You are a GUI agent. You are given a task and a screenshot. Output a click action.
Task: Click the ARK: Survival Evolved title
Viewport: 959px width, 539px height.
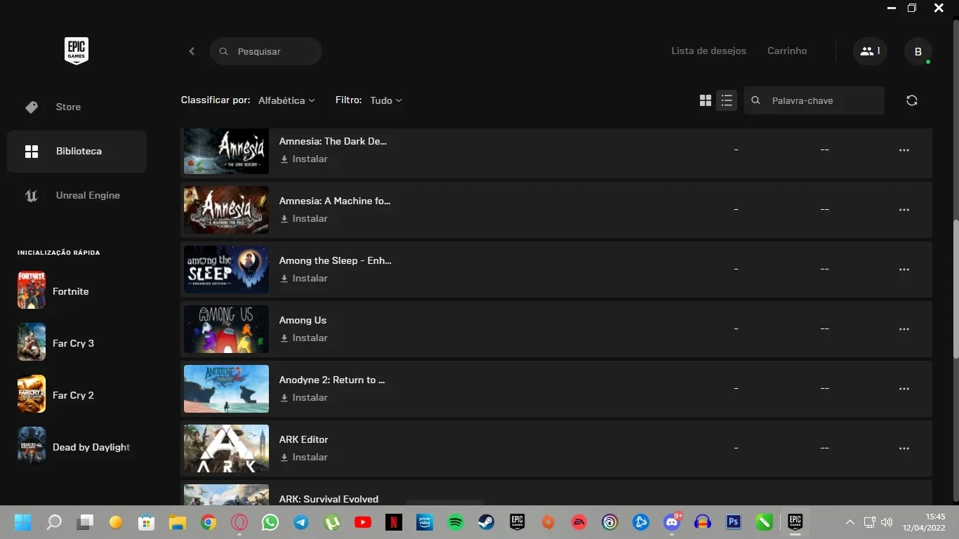329,499
